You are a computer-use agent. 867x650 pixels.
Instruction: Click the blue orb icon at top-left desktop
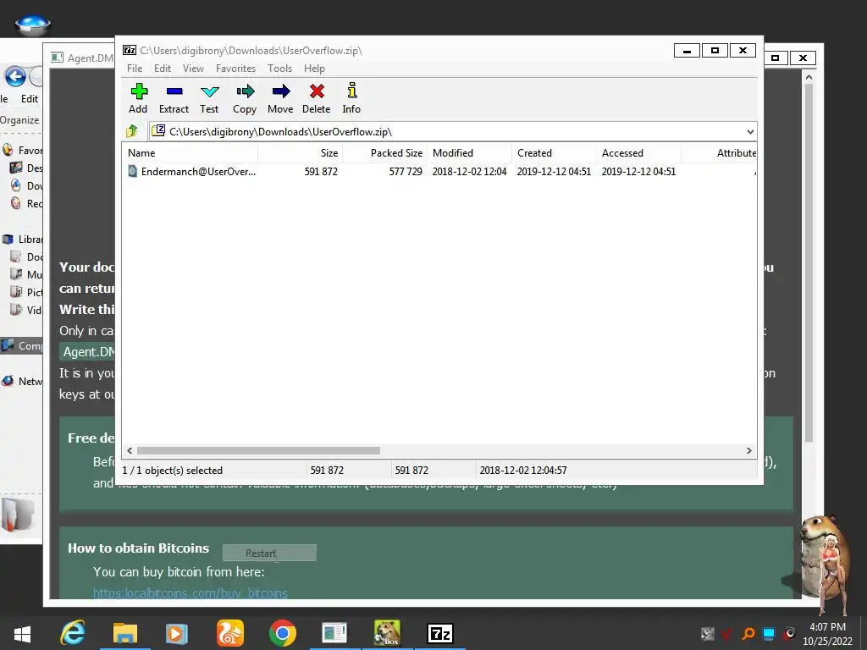pos(33,24)
